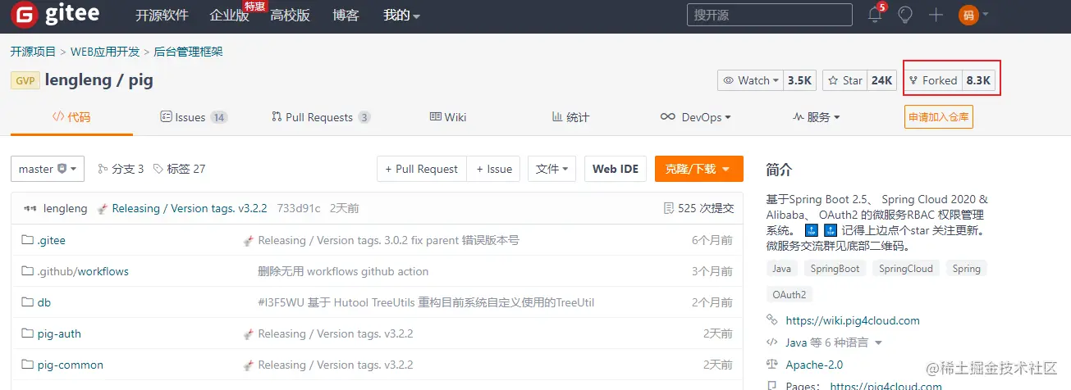Switch to the 代码 tab
This screenshot has width=1071, height=390.
point(71,117)
